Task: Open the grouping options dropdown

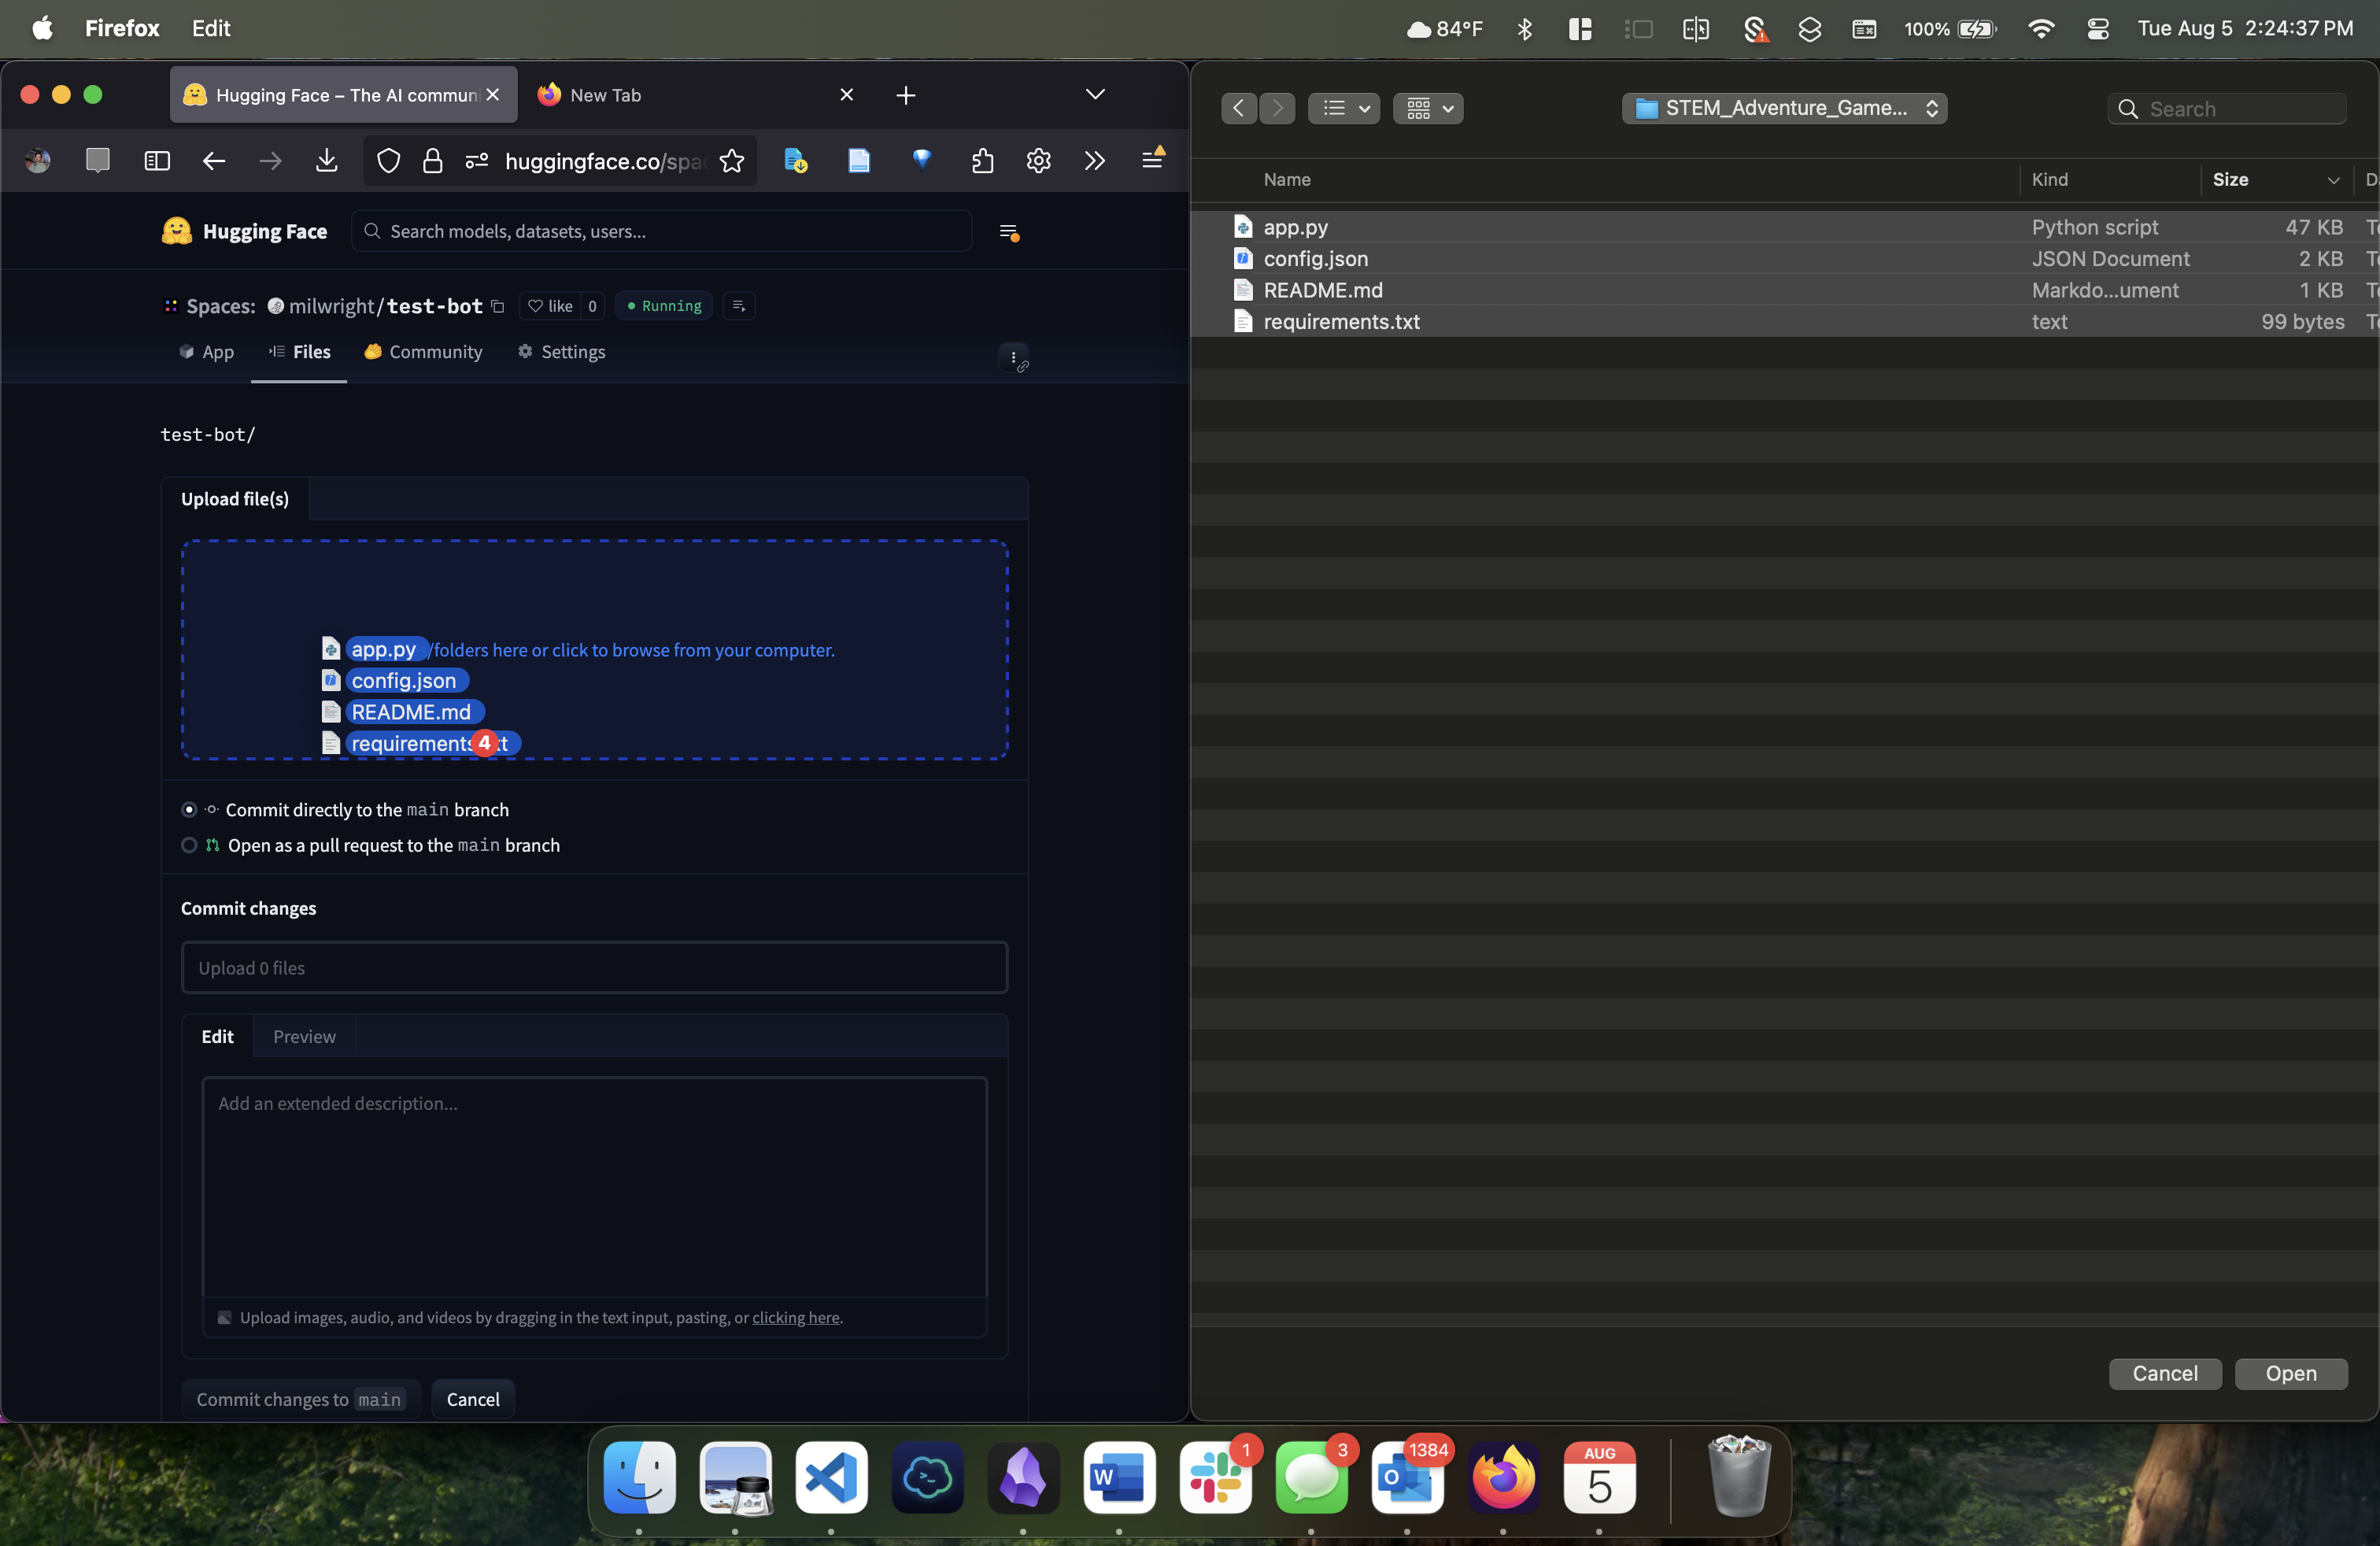Action: (1428, 108)
